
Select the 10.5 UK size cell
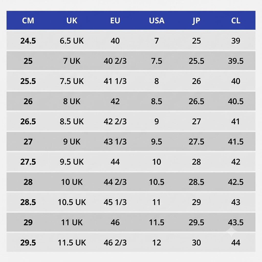[x=72, y=202]
